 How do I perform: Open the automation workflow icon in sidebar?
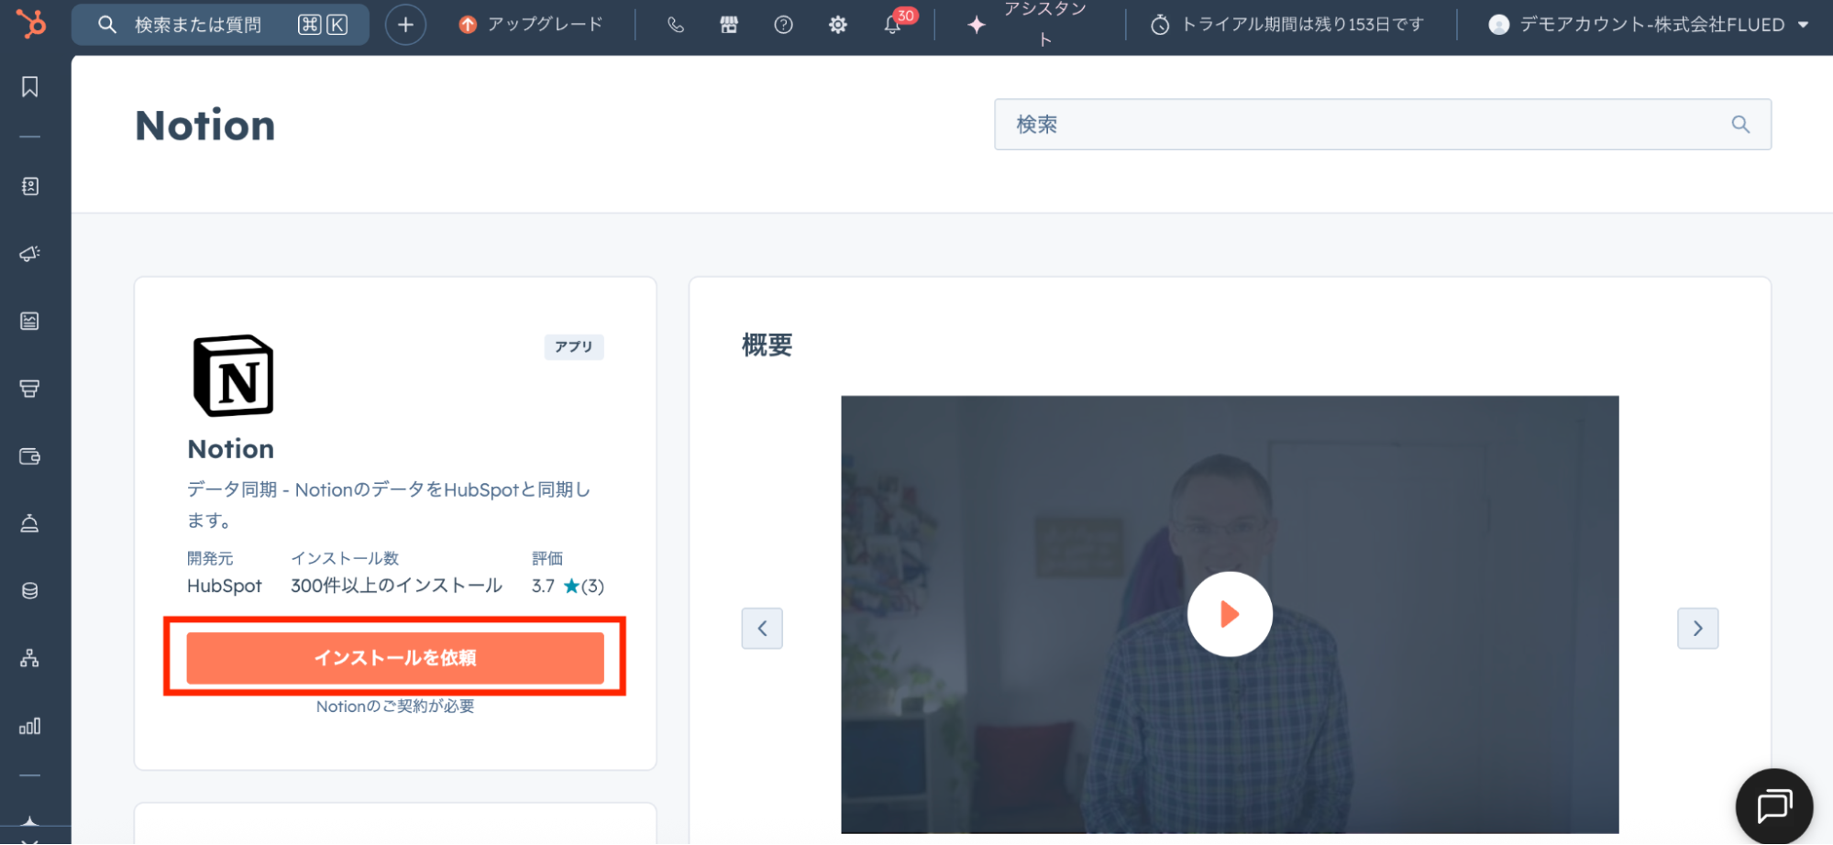click(x=30, y=658)
